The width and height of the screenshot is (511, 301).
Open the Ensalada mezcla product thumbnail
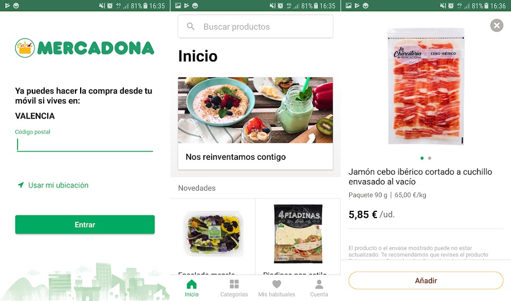pos(213,234)
